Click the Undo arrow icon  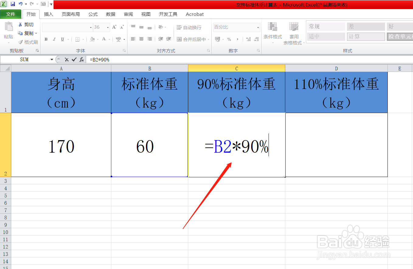pyautogui.click(x=21, y=4)
